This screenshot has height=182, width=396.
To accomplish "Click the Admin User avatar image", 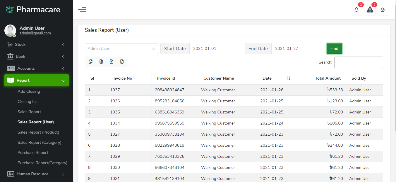I will pos(10,30).
